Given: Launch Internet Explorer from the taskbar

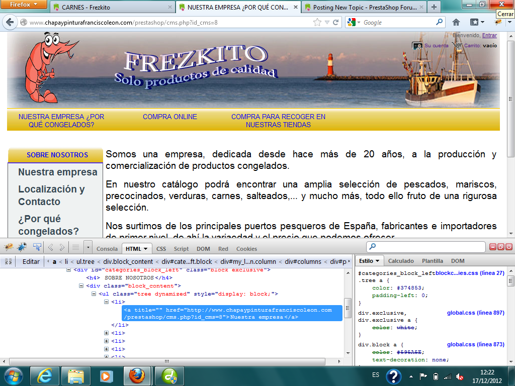Looking at the screenshot, I should click(x=44, y=376).
